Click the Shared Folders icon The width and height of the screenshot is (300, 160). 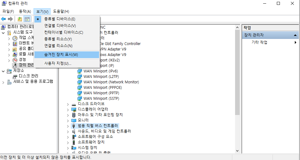(x=15, y=49)
